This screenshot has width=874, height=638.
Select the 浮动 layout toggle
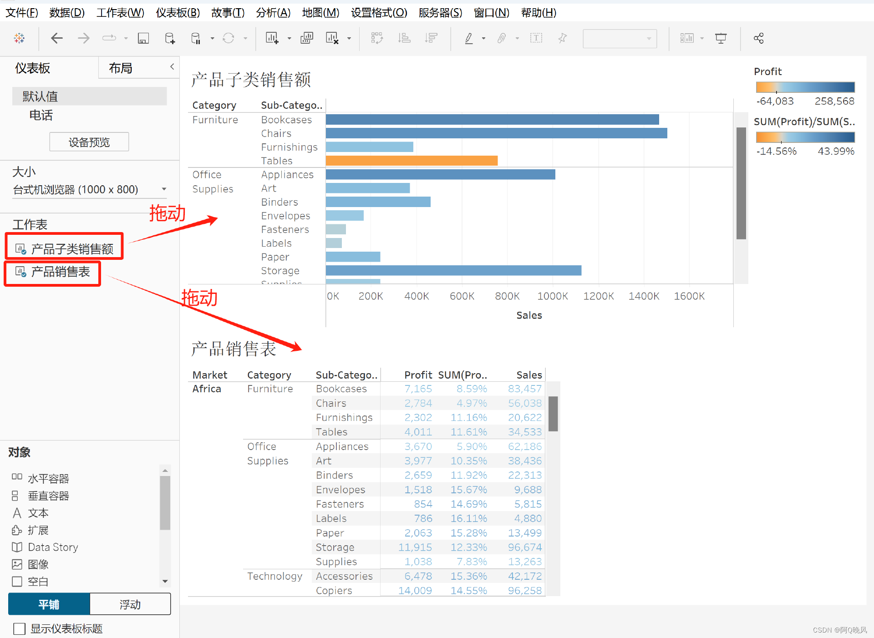[x=130, y=604]
